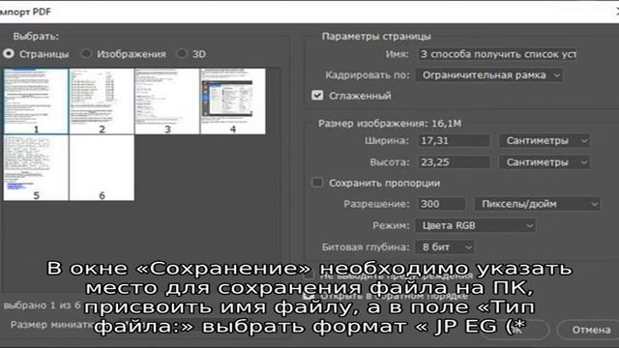Toggle the Сглаженный checkbox
619x348 pixels.
pos(317,96)
